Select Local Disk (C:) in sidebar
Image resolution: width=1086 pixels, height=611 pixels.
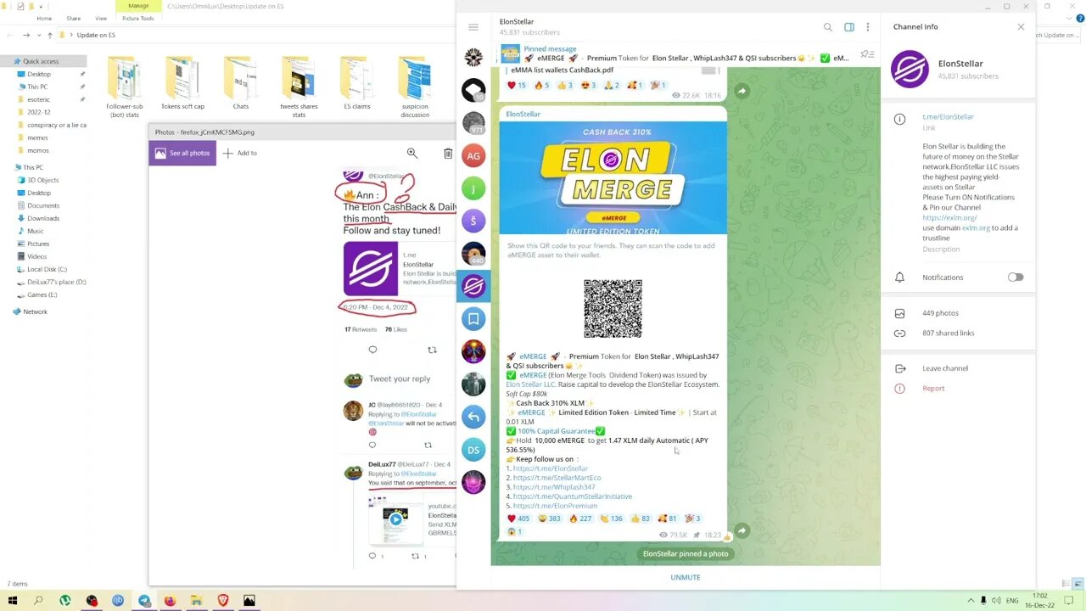tap(46, 269)
